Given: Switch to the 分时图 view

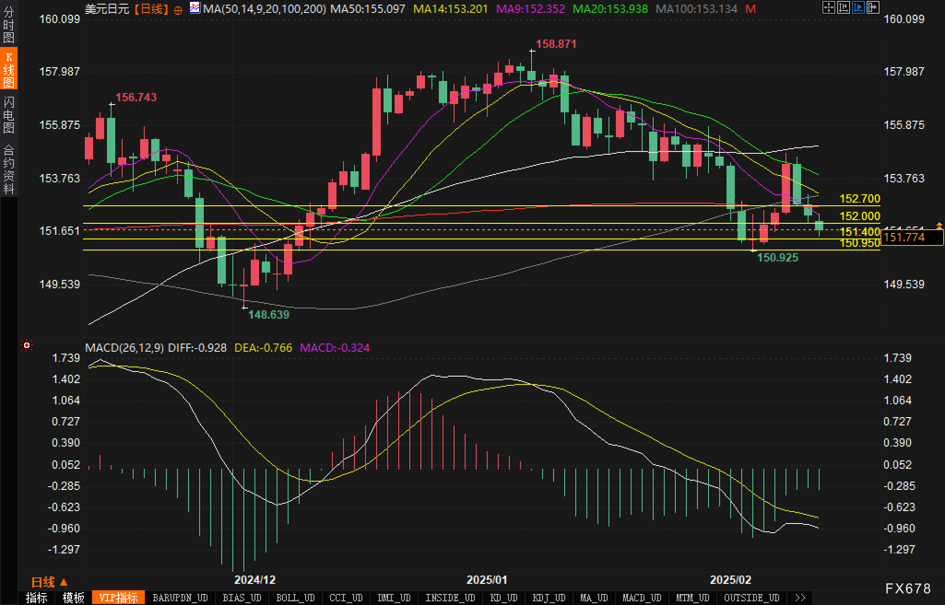Looking at the screenshot, I should coord(9,25).
